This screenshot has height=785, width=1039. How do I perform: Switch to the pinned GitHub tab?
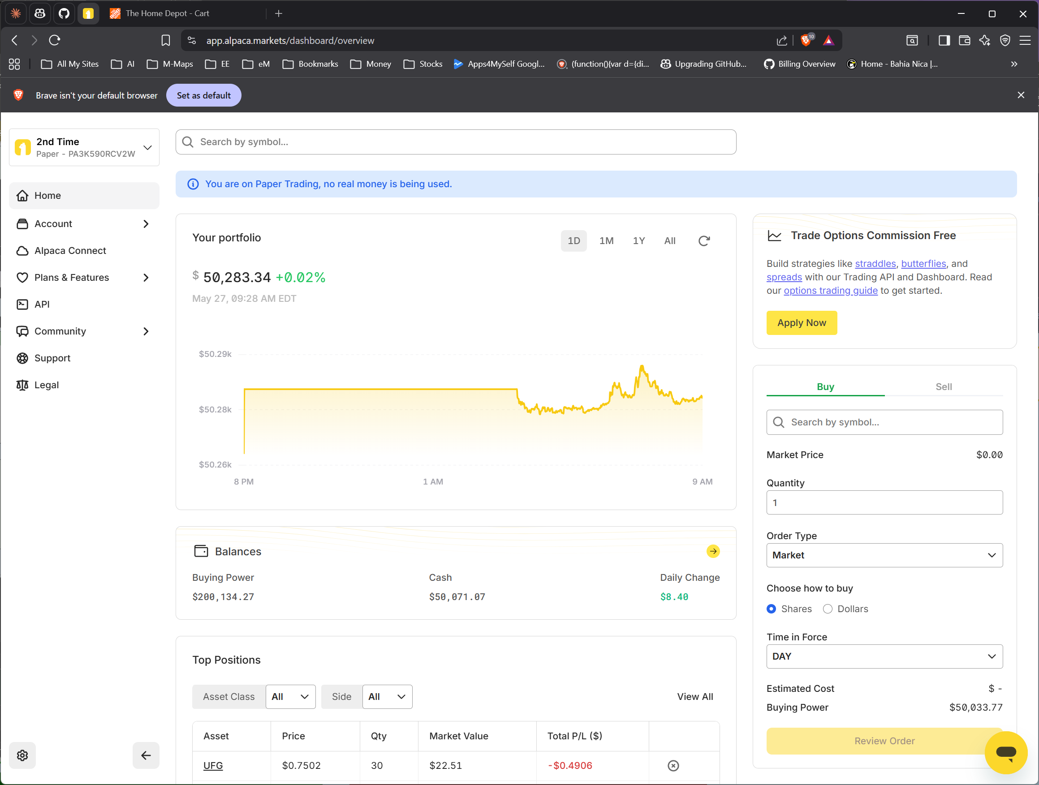64,13
